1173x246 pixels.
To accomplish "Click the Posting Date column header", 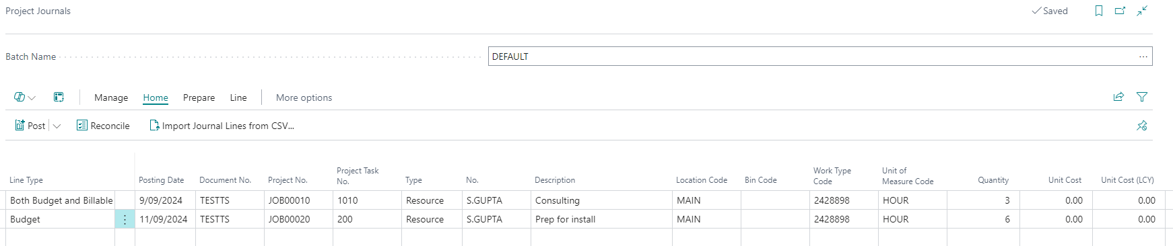I will click(161, 180).
